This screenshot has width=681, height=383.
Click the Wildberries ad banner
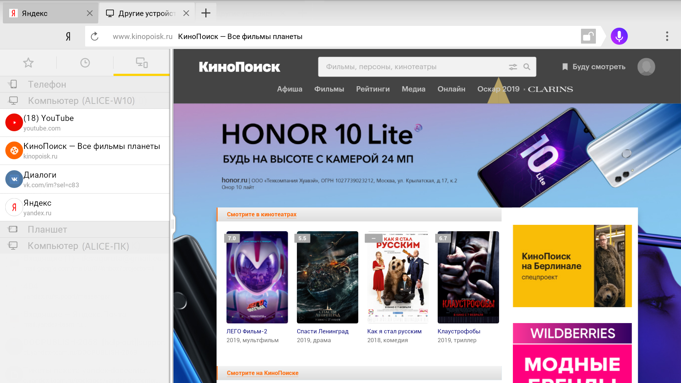pos(572,353)
